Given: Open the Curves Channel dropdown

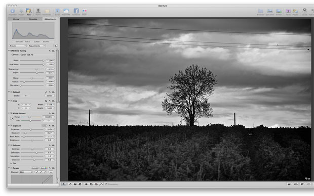Looking at the screenshot, I should [x=26, y=172].
